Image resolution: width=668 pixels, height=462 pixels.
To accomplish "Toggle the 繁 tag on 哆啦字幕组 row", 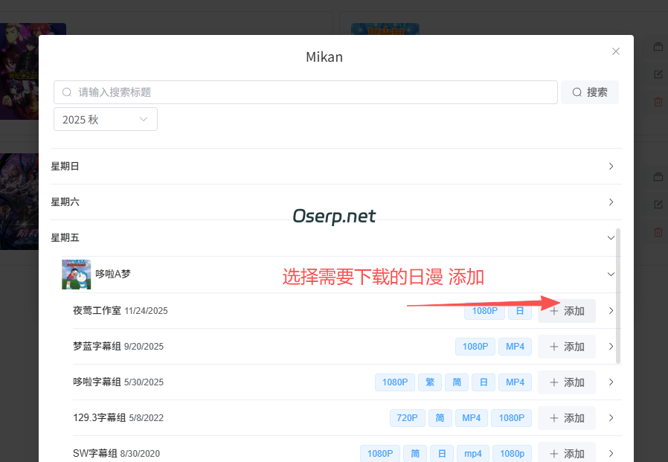I will 429,382.
